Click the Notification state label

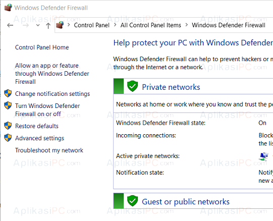(140, 173)
